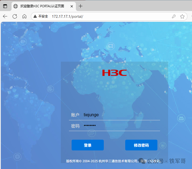Open a new tab with plus icon

80,6
